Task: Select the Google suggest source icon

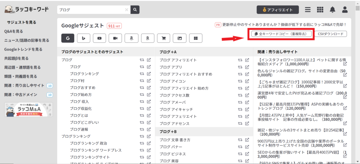Action: tap(68, 38)
